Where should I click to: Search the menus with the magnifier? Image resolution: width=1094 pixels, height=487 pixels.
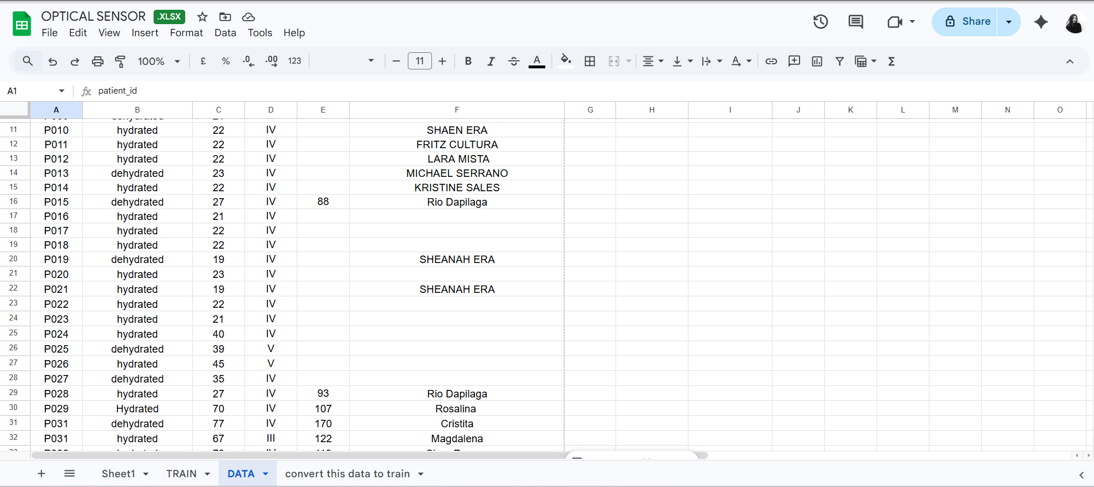tap(28, 61)
